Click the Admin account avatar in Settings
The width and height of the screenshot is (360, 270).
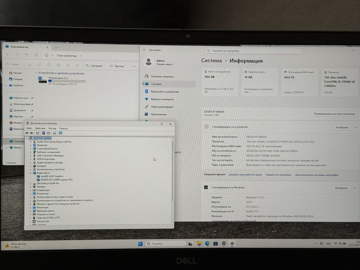(x=149, y=62)
